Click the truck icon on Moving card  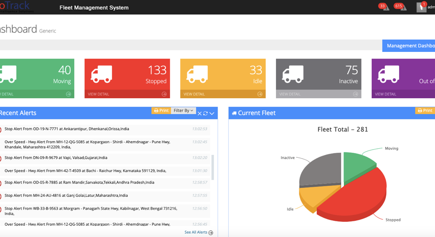pyautogui.click(x=8, y=74)
